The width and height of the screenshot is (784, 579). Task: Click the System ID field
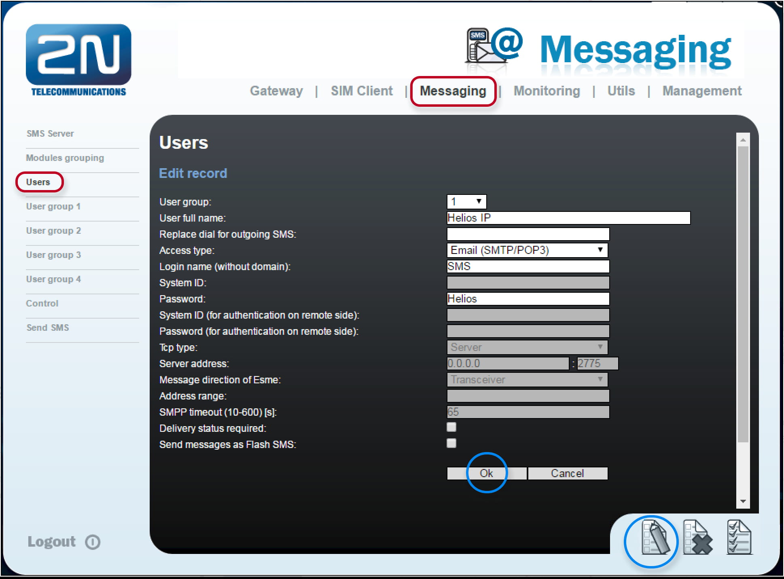[528, 283]
